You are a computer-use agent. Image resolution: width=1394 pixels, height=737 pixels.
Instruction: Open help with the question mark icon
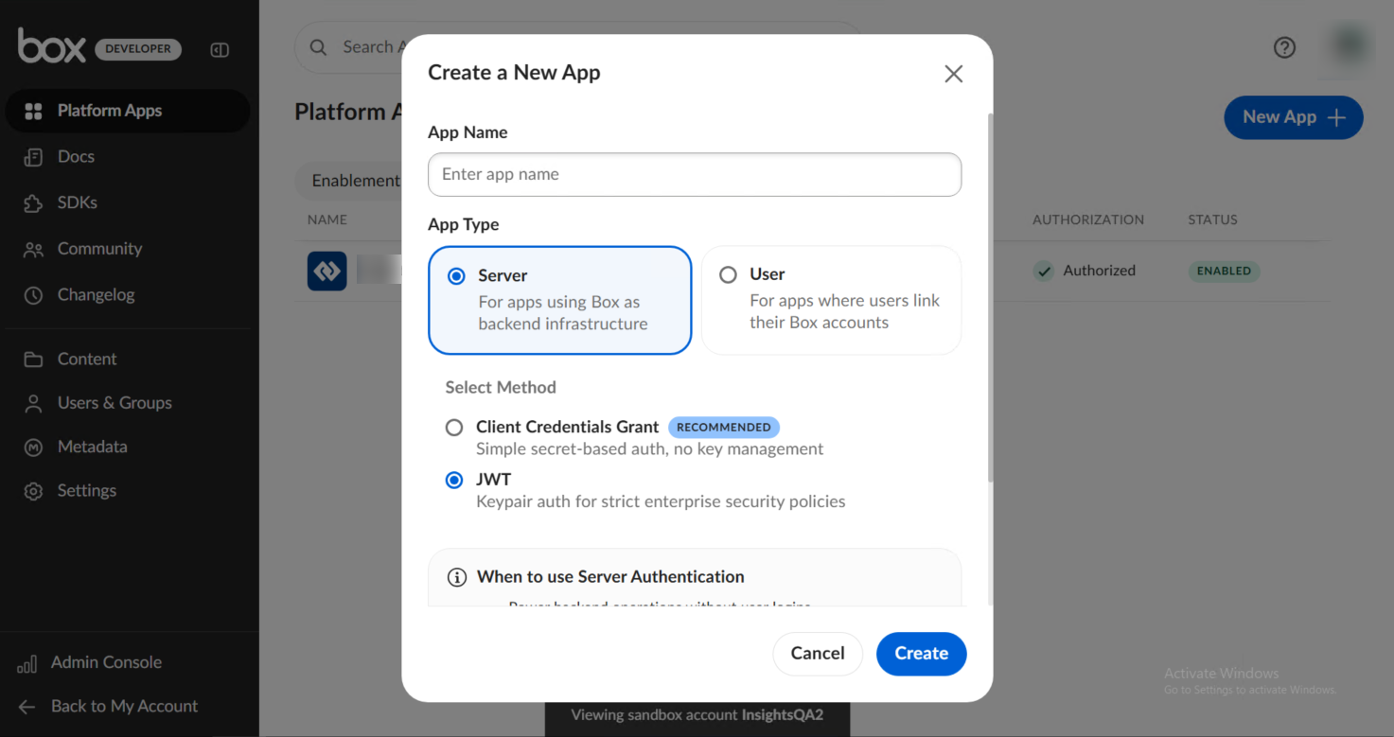[x=1284, y=47]
